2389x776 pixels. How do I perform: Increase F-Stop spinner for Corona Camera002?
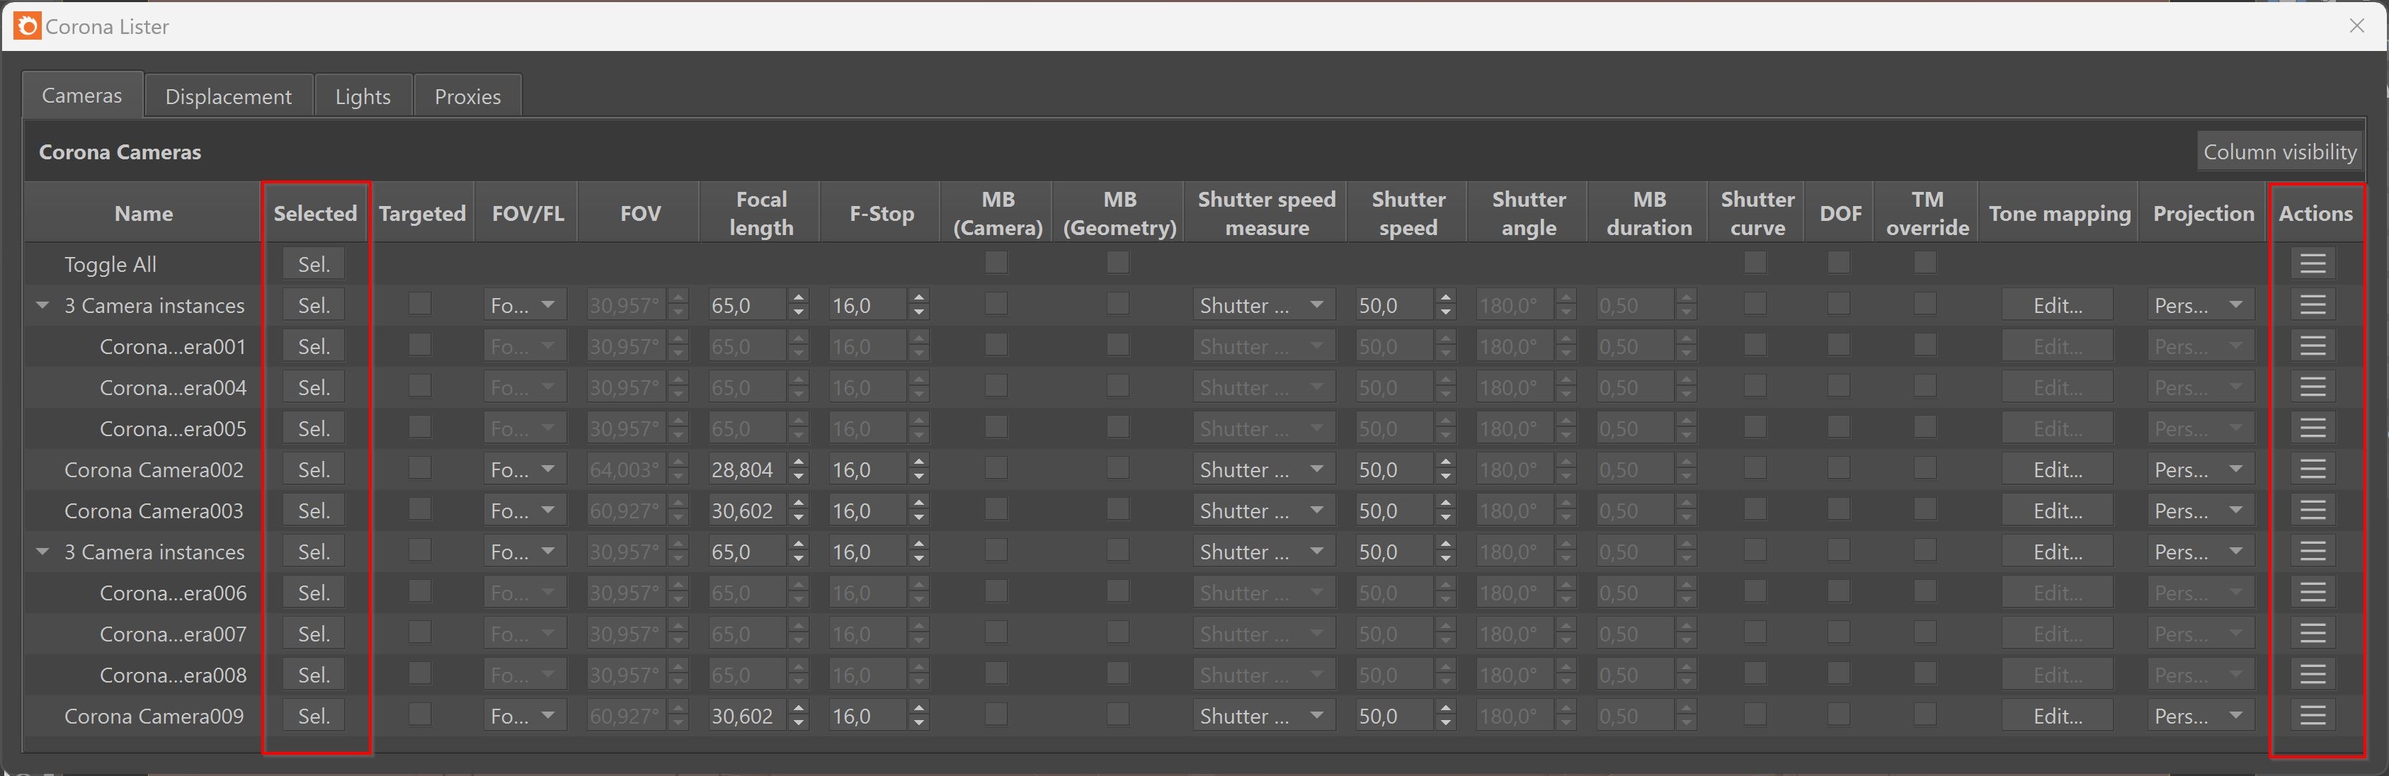pos(919,462)
